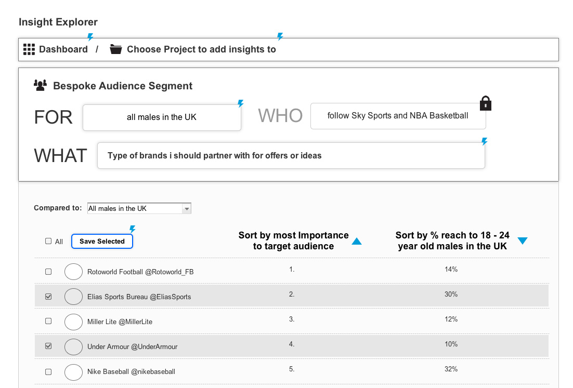The height and width of the screenshot is (388, 573).
Task: Click Miller Lite avatar circle
Action: pyautogui.click(x=73, y=322)
